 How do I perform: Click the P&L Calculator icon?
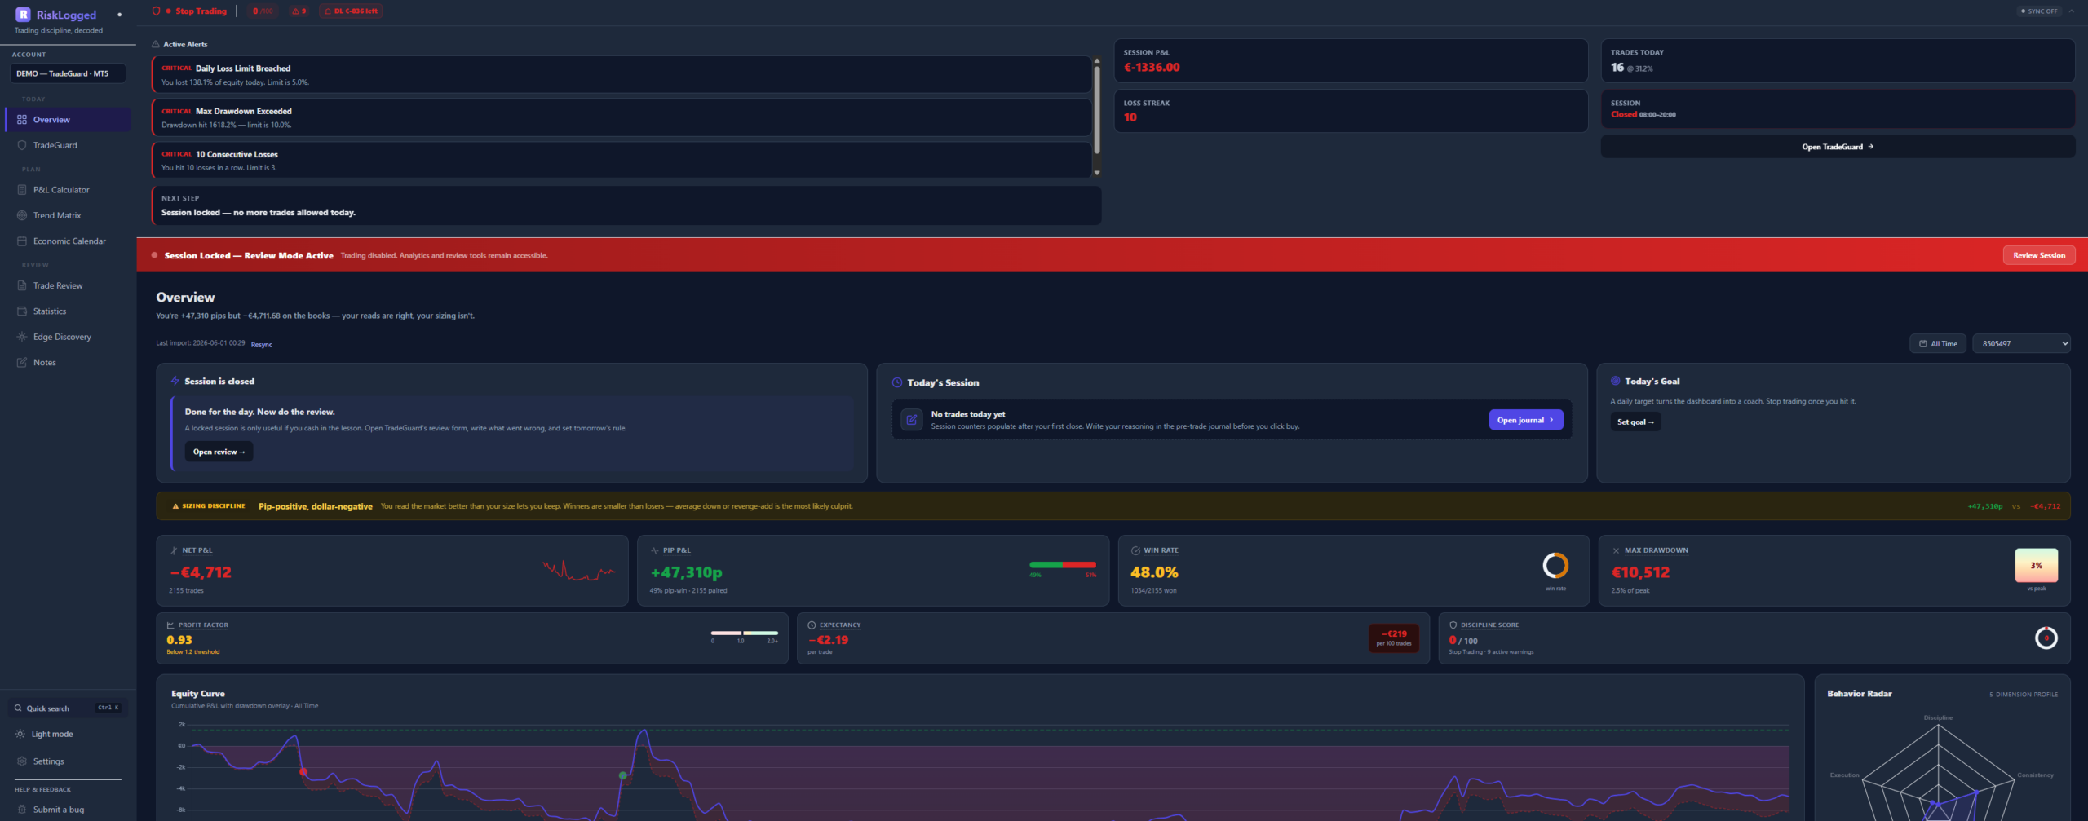coord(22,190)
